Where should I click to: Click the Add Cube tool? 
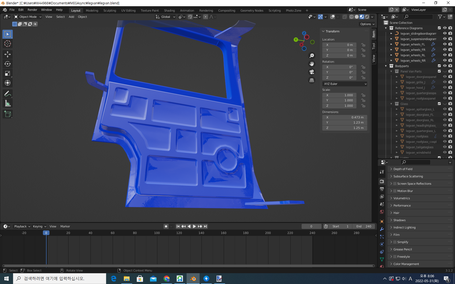point(8,114)
